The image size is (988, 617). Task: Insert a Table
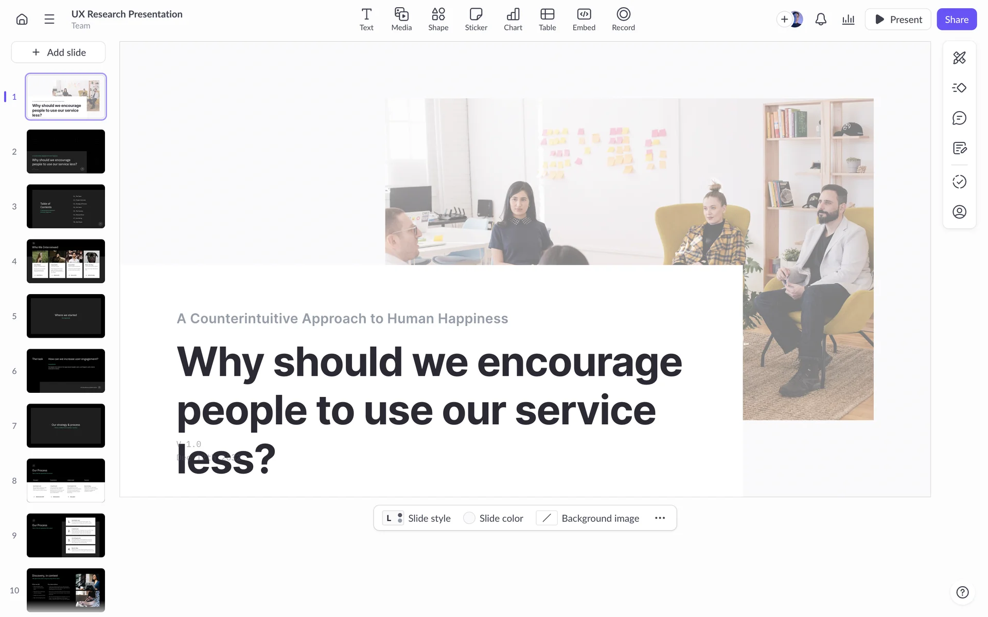pos(547,20)
